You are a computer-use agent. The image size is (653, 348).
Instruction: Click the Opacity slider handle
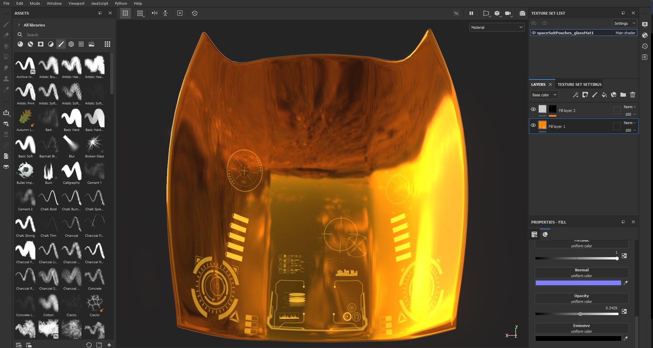click(580, 314)
